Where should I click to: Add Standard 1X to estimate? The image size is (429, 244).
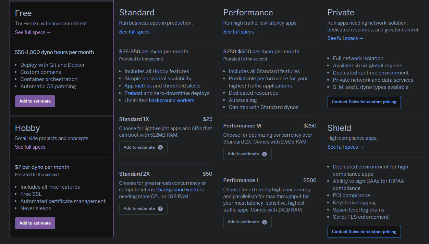click(x=140, y=147)
